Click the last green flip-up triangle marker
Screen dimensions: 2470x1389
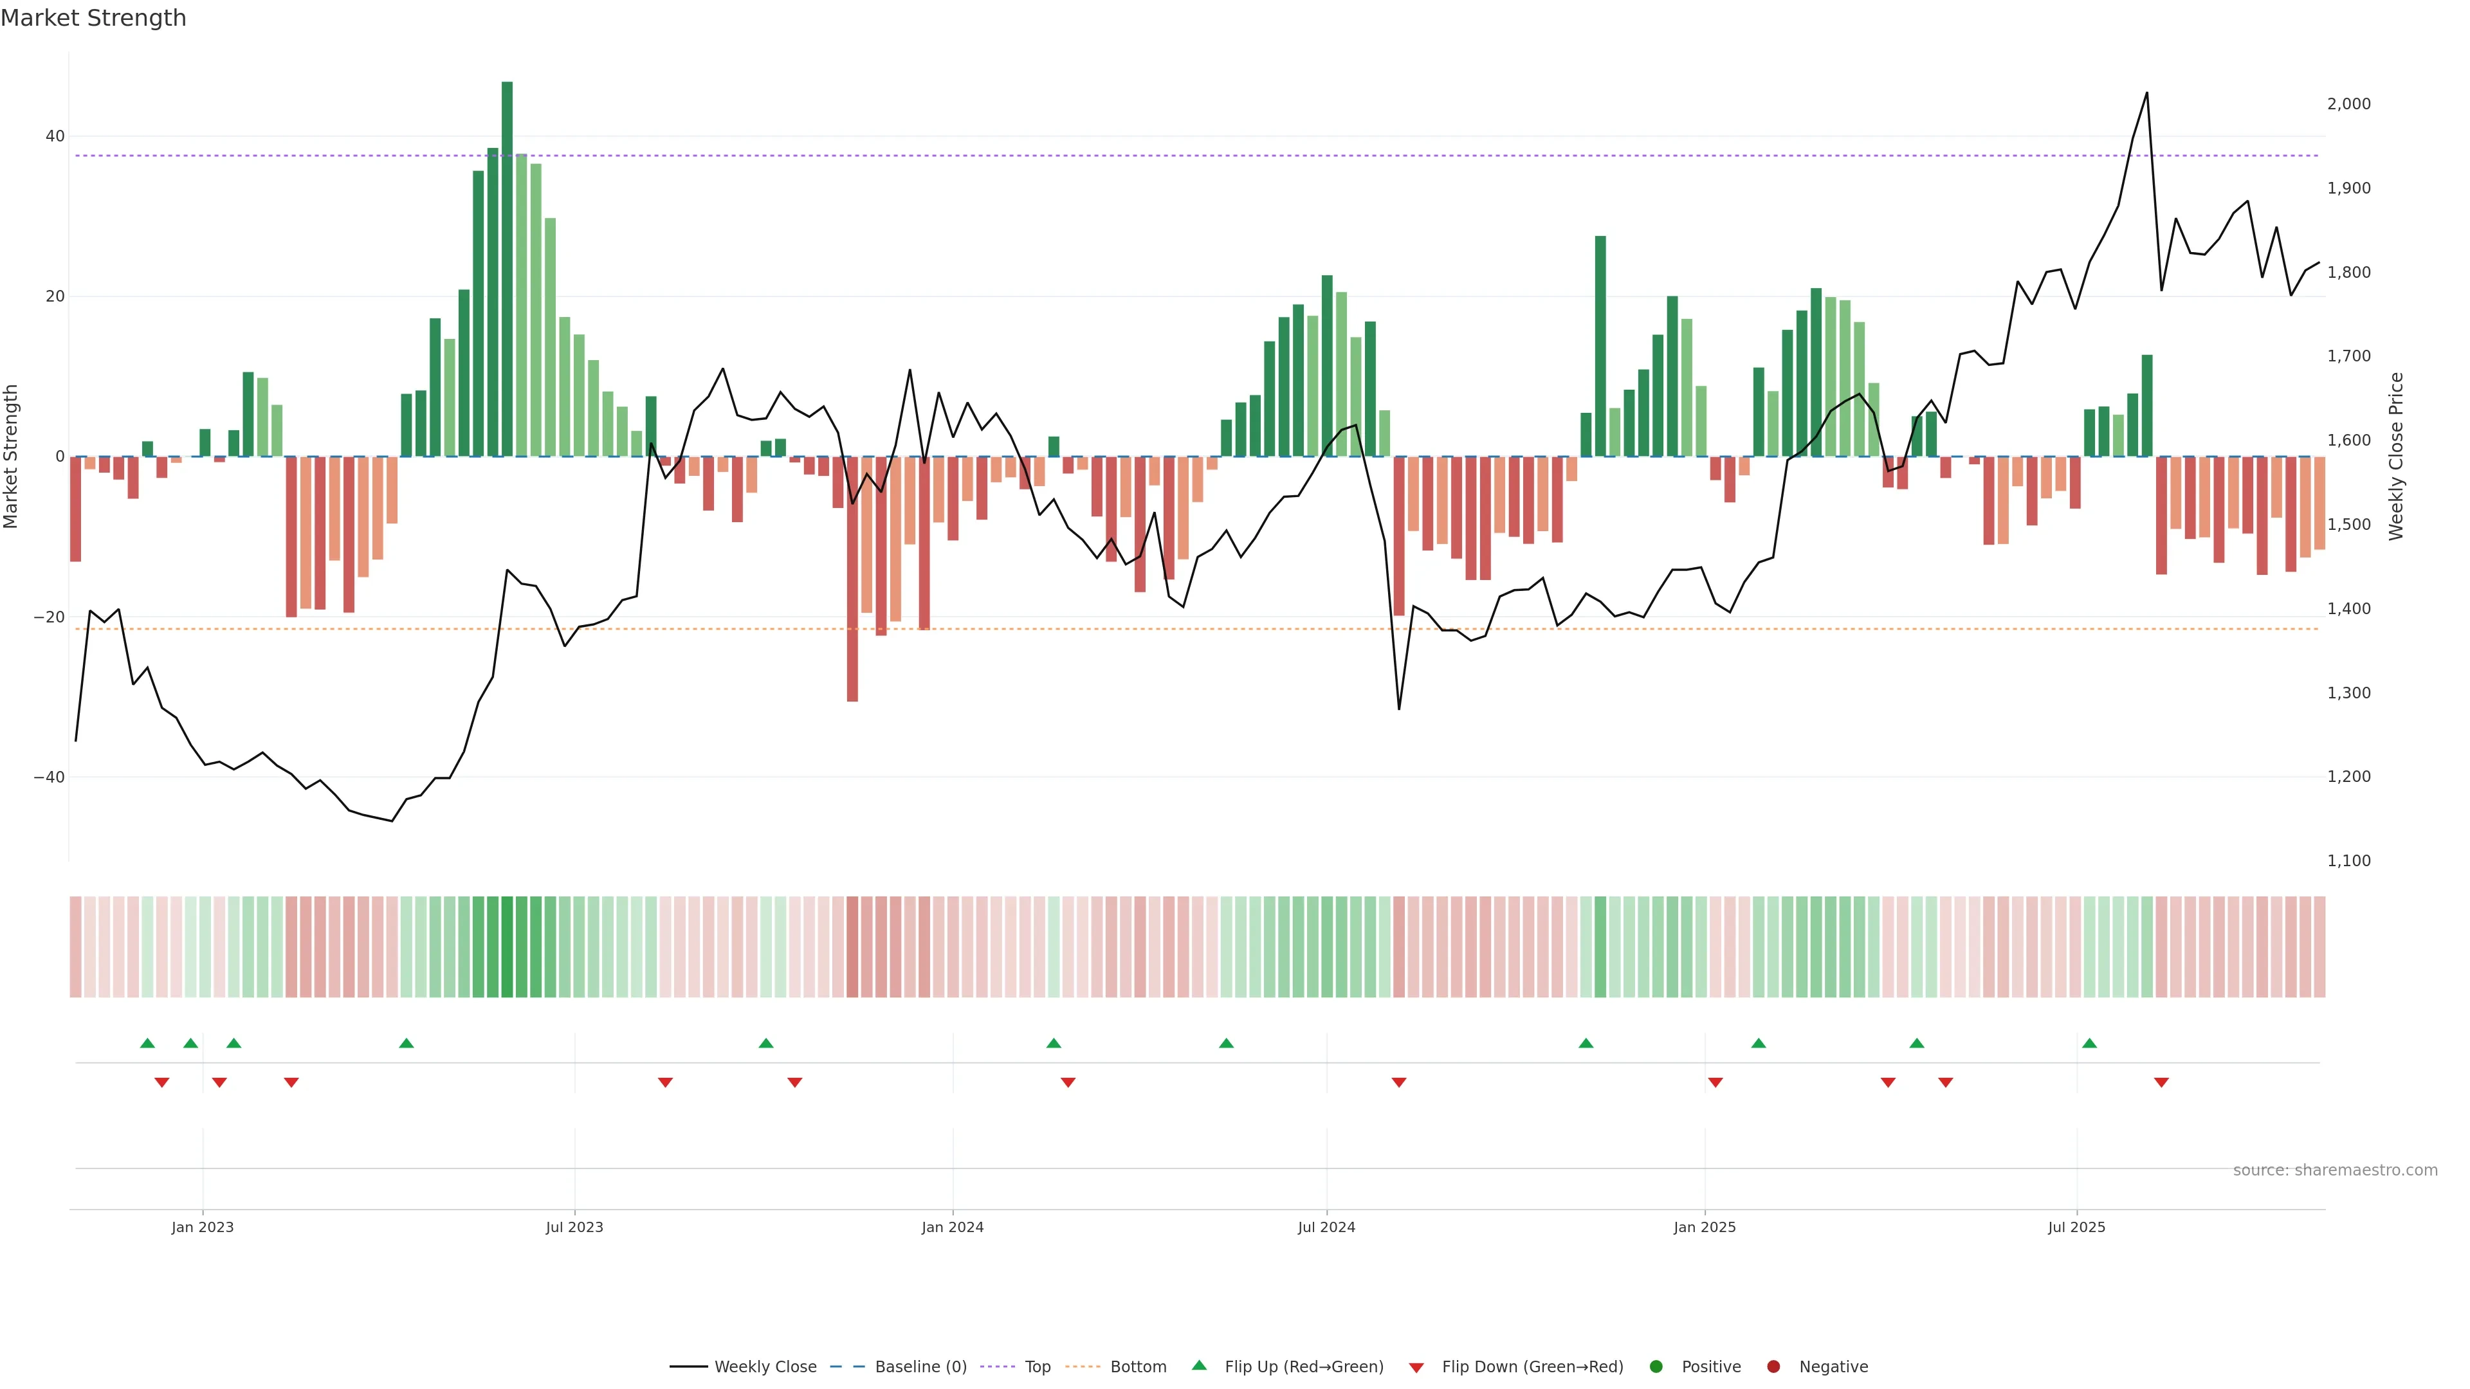(2089, 1043)
